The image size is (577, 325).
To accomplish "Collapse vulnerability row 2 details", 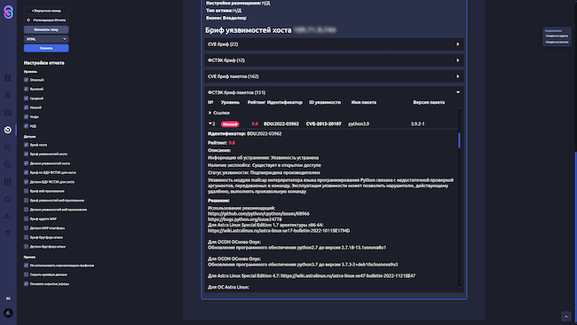I will point(210,123).
